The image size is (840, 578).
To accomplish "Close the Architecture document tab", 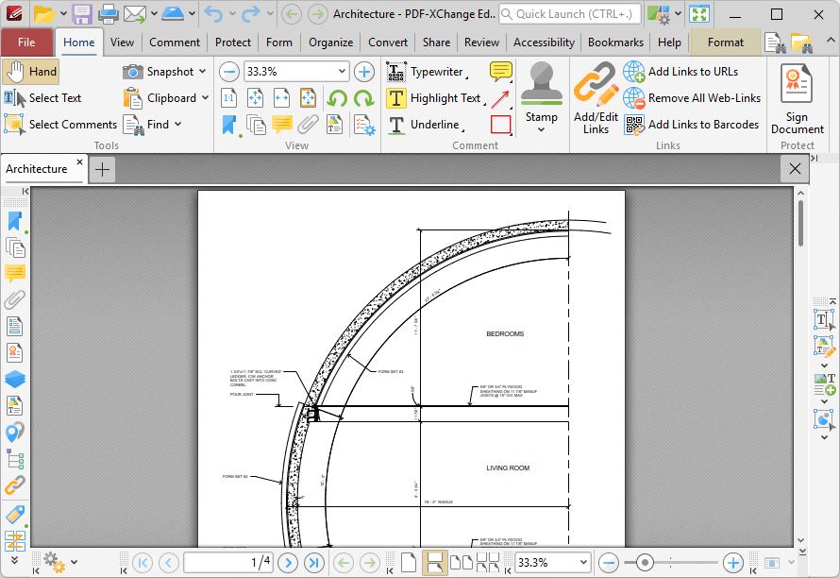I will coord(80,161).
